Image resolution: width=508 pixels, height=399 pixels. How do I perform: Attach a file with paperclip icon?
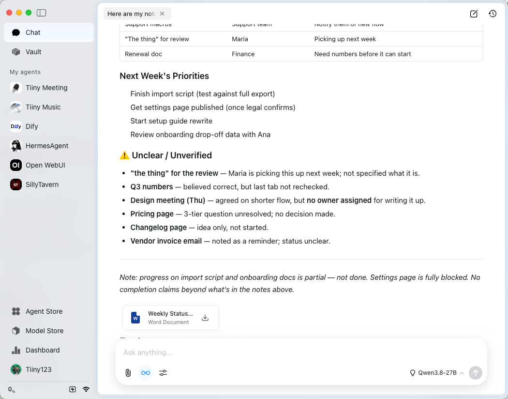tap(128, 373)
